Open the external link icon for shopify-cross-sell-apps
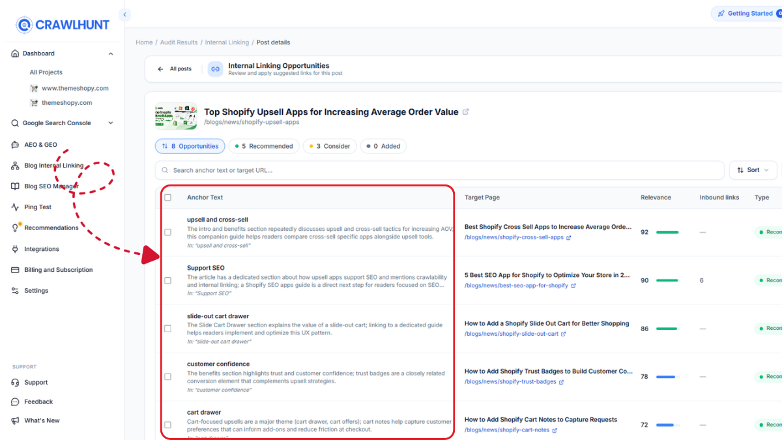Screen dimensions: 782x440 tap(569, 238)
